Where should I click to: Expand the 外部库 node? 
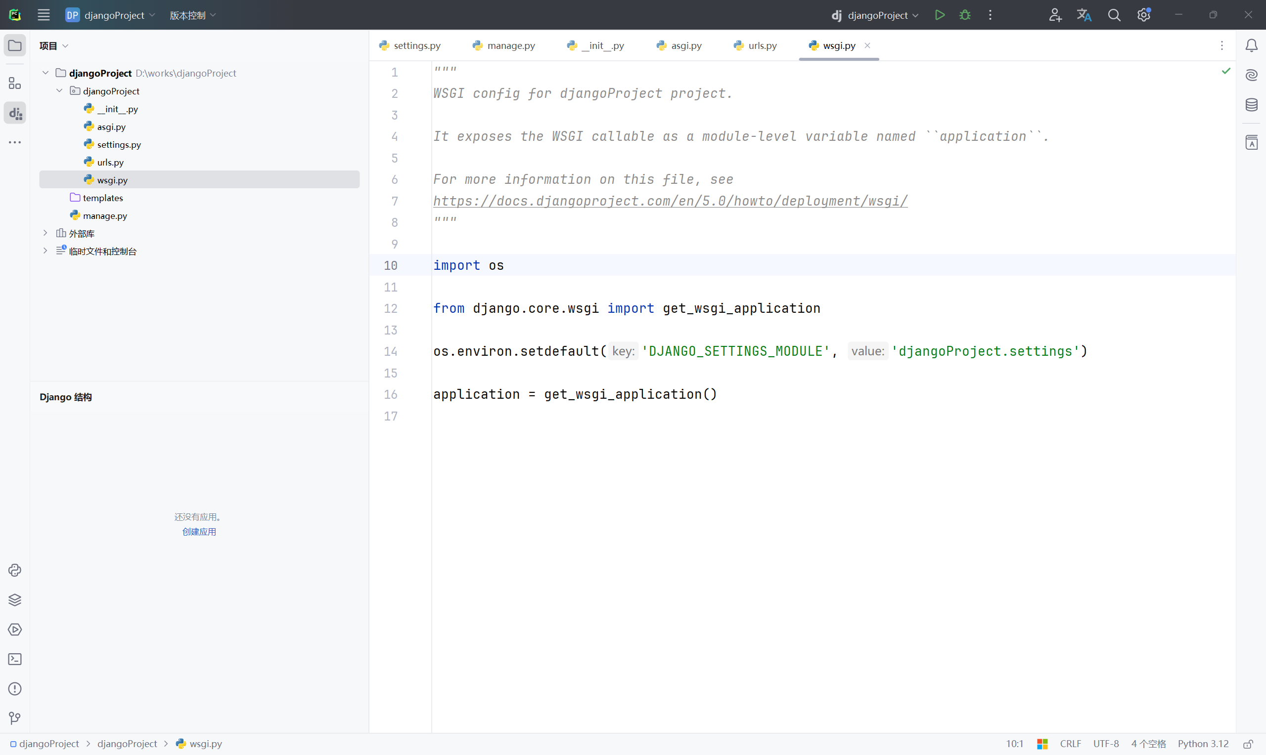(45, 233)
